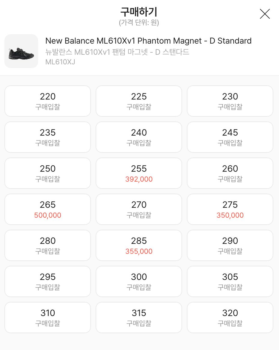Select size 225 bid option
The image size is (279, 350).
click(x=139, y=101)
